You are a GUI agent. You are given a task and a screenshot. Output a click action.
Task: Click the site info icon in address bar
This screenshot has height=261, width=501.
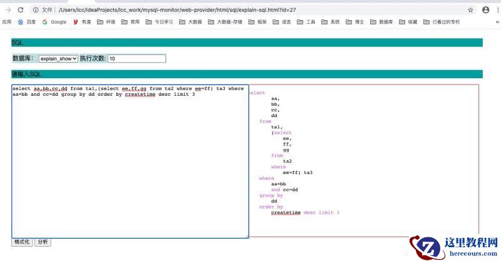click(35, 10)
